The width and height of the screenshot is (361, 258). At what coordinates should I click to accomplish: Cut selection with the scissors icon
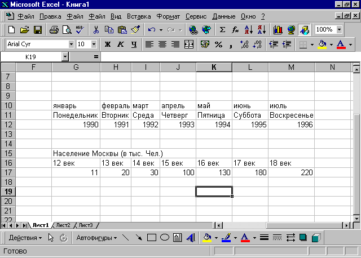click(96, 30)
